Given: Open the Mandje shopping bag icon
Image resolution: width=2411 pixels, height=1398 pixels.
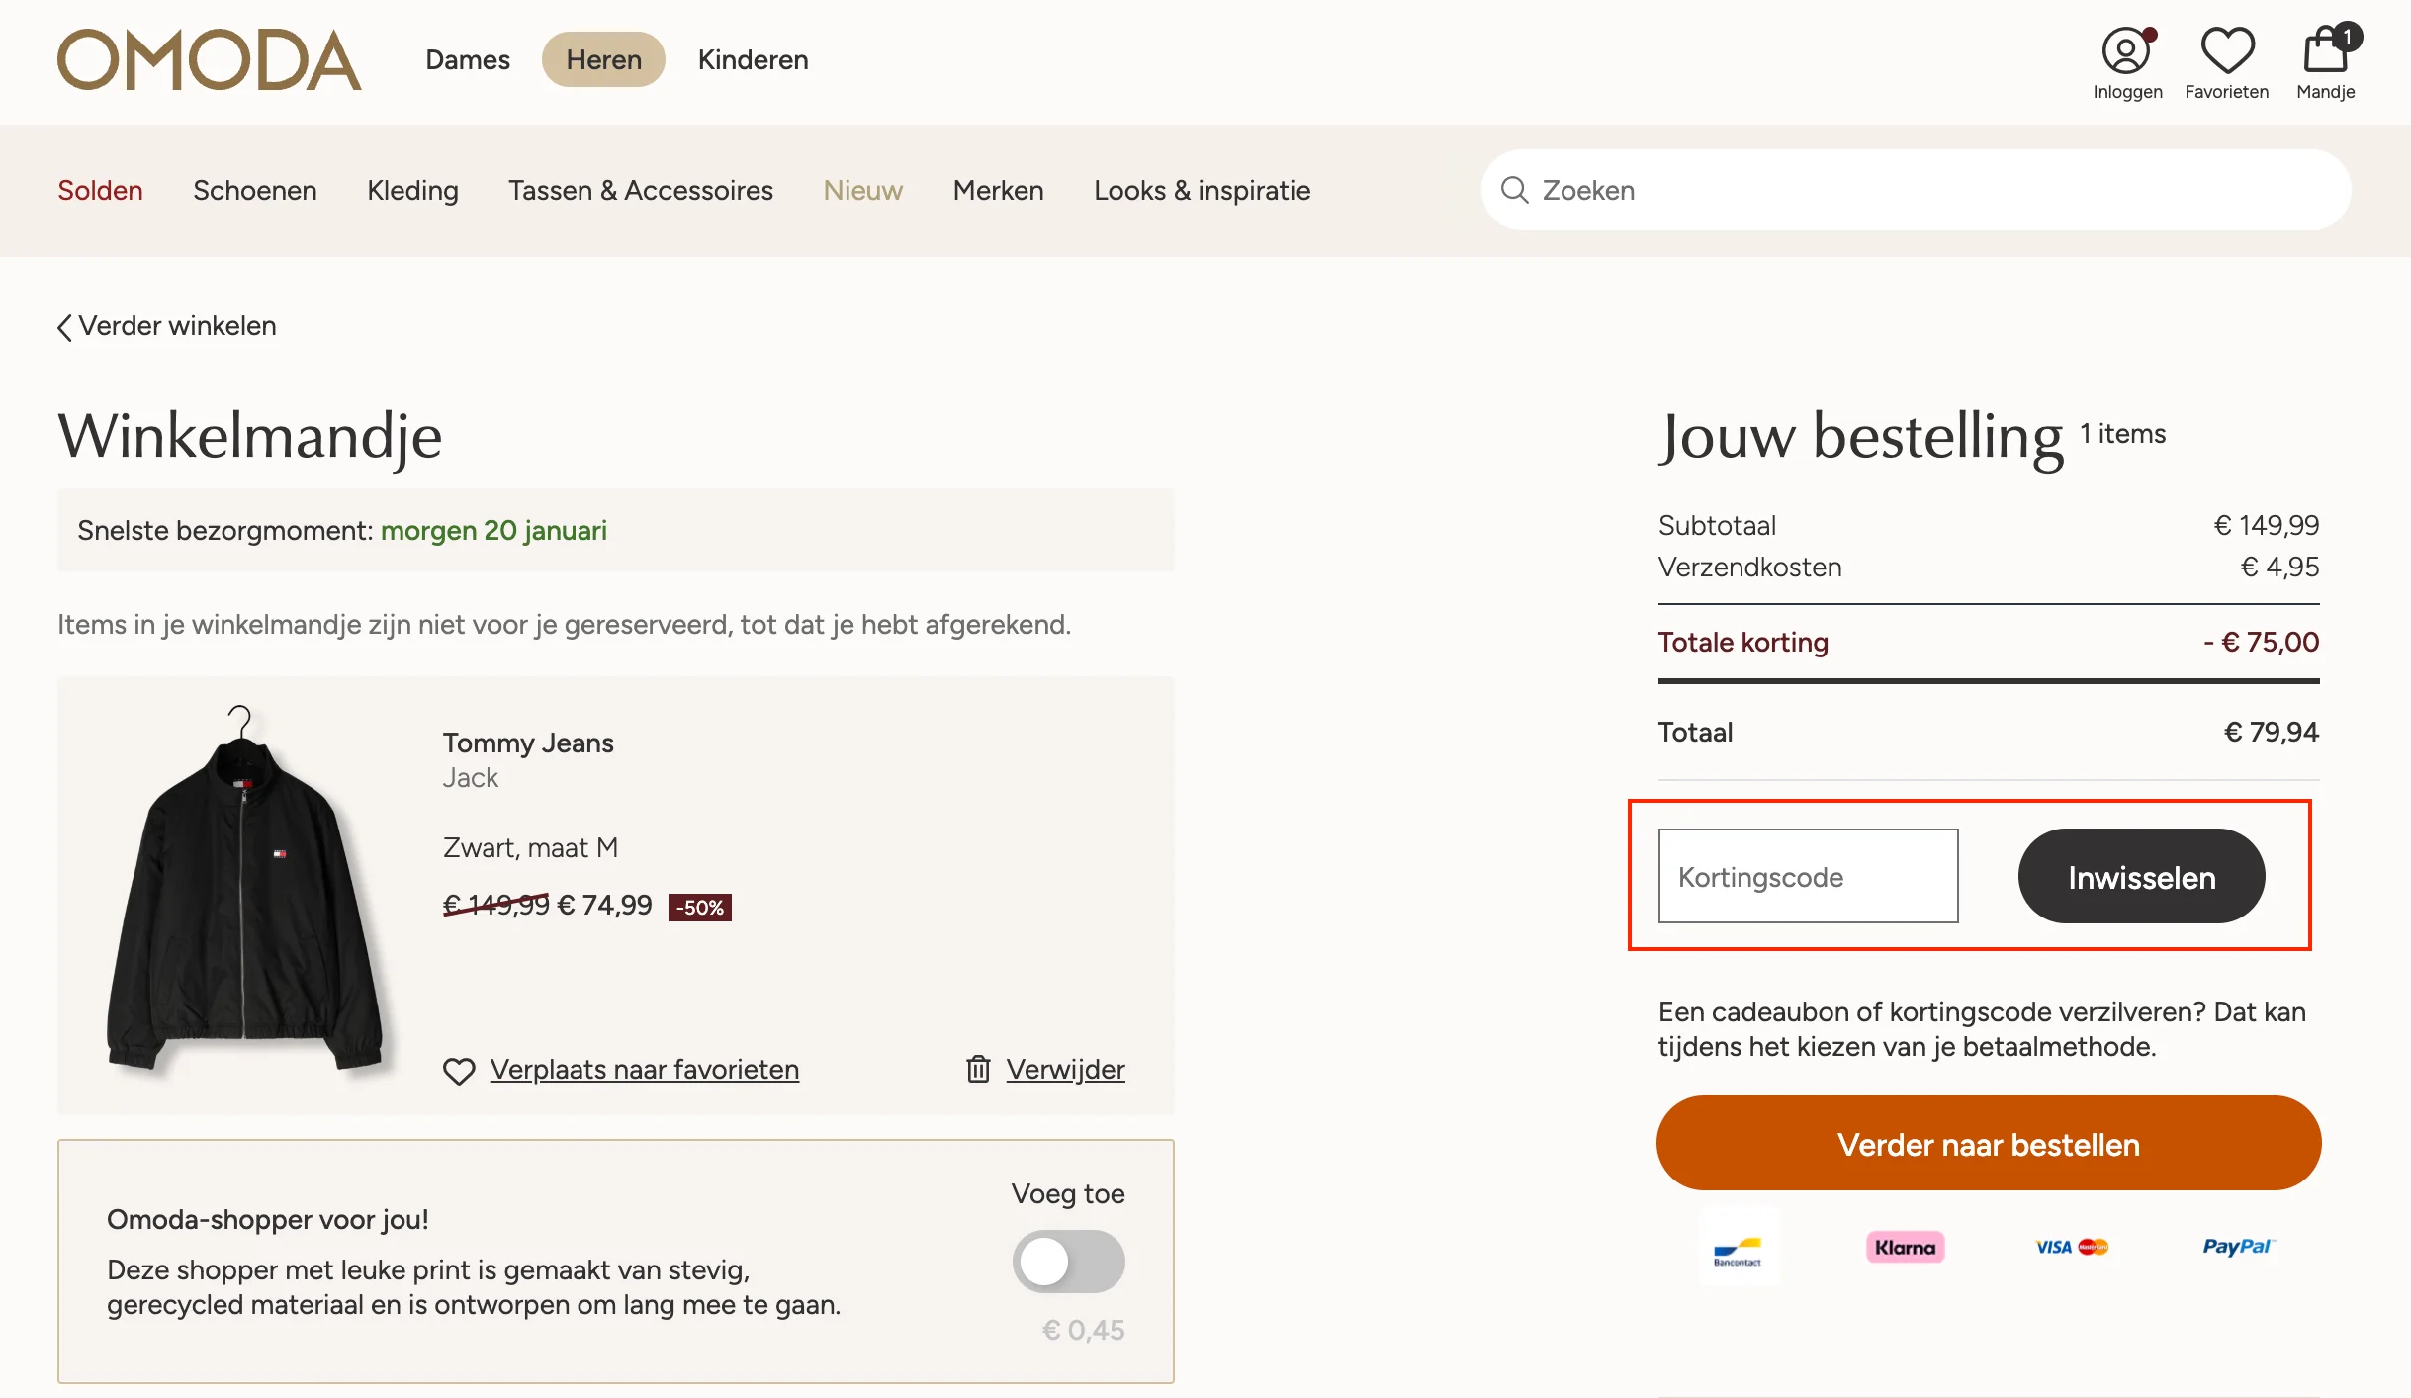Looking at the screenshot, I should pyautogui.click(x=2325, y=49).
